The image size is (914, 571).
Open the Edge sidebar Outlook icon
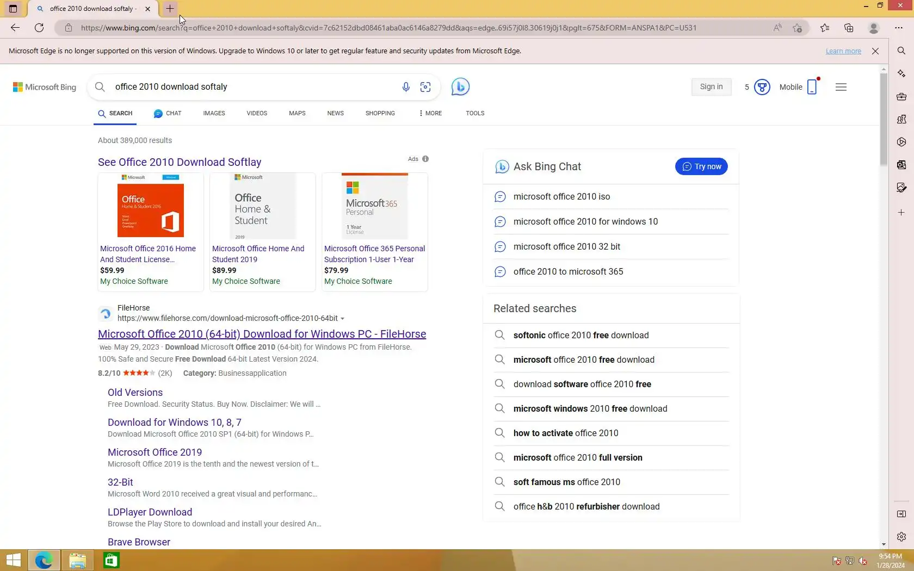(x=901, y=165)
